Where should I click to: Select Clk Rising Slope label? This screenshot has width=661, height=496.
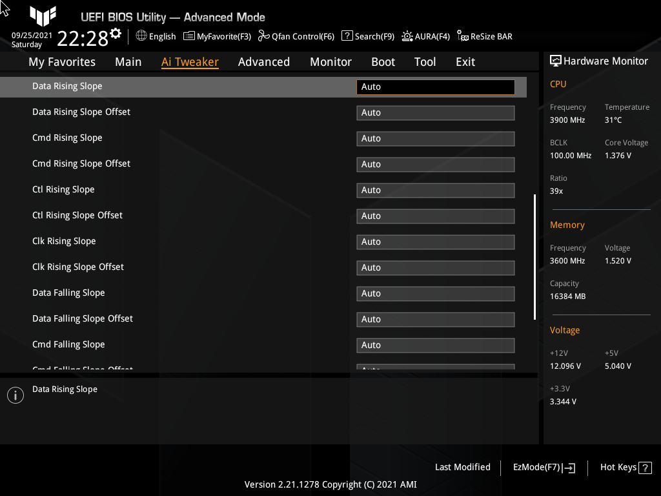click(64, 242)
